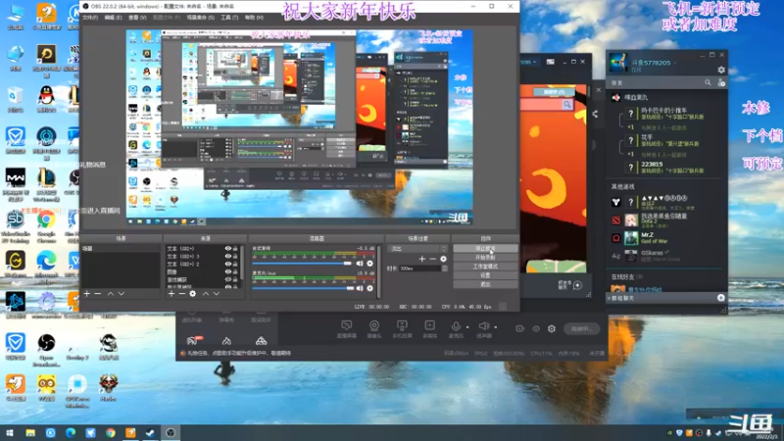Open Mic/Aux channel settings gear
Screen dimensions: 784x441
coord(370,288)
